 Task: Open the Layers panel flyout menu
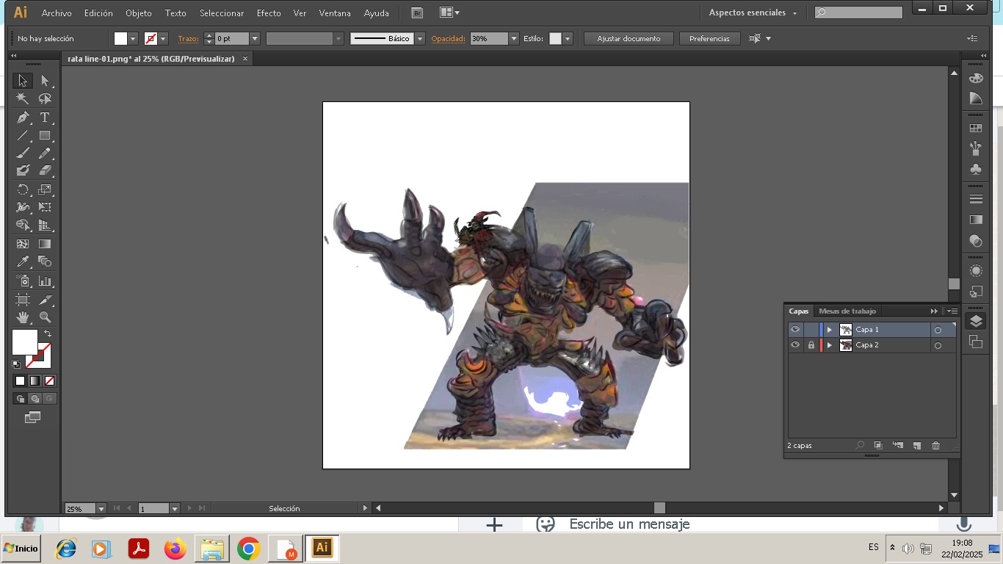pyautogui.click(x=952, y=311)
